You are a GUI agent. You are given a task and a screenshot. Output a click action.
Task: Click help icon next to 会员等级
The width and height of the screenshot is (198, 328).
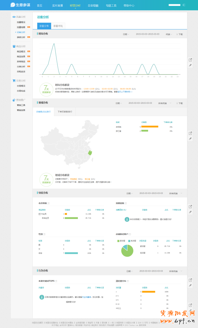pos(49,203)
